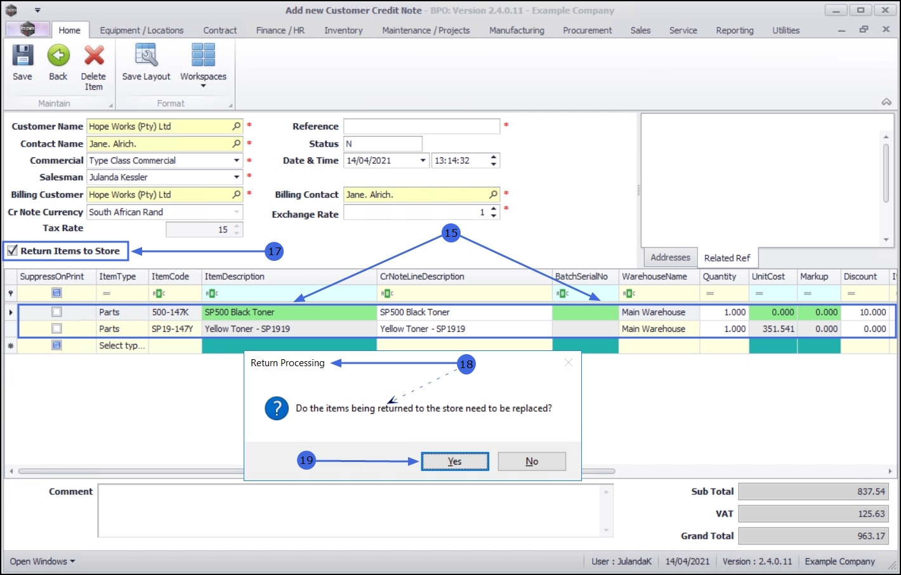Viewport: 901px width, 575px height.
Task: Open the Workspaces icon menu
Action: [203, 56]
